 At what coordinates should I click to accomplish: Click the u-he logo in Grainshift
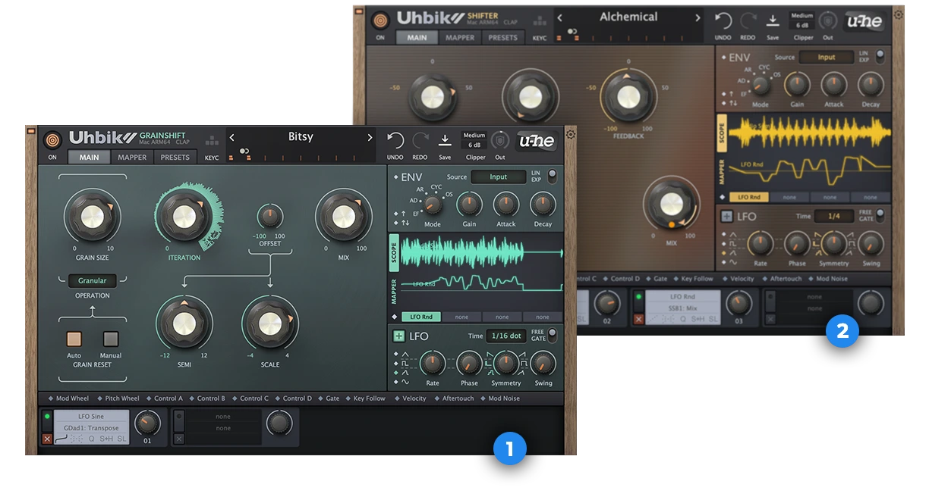pyautogui.click(x=535, y=142)
